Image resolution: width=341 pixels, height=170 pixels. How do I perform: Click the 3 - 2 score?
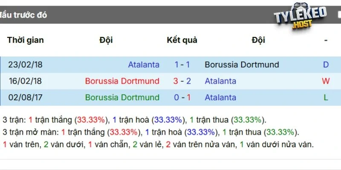182,81
